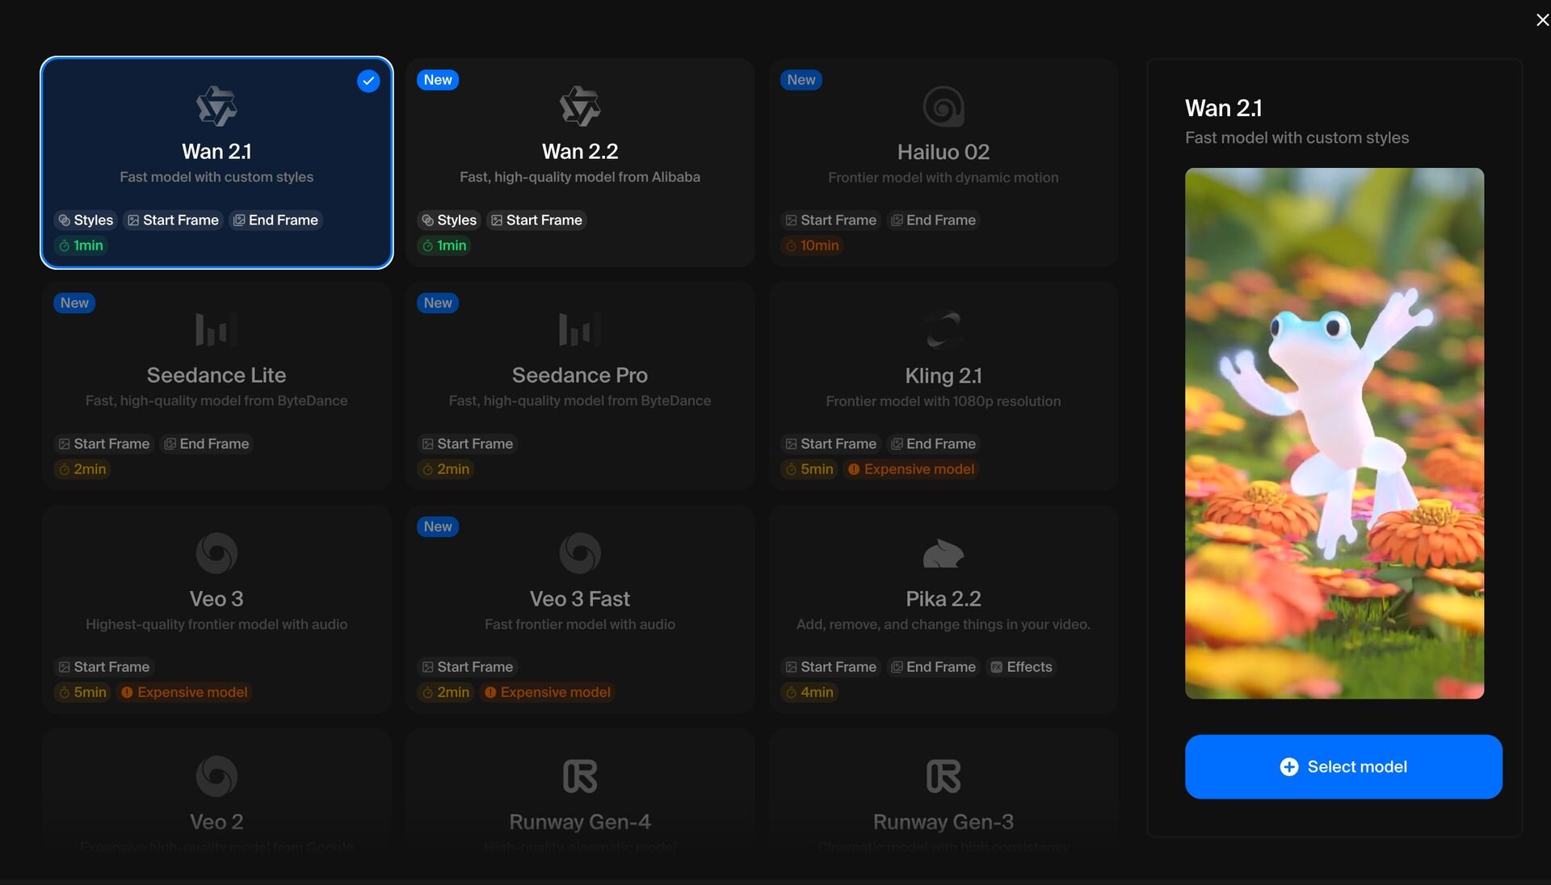Click the 4min badge on Pika 2.2
1551x885 pixels.
tap(809, 692)
